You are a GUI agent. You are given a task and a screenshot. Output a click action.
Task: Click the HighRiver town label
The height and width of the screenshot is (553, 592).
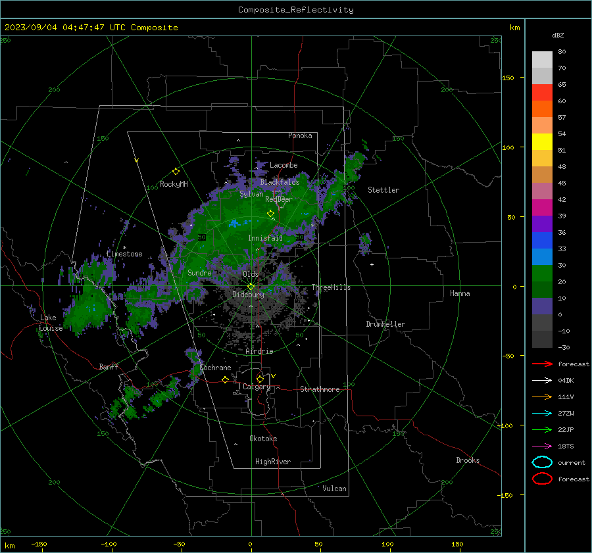[x=273, y=462]
